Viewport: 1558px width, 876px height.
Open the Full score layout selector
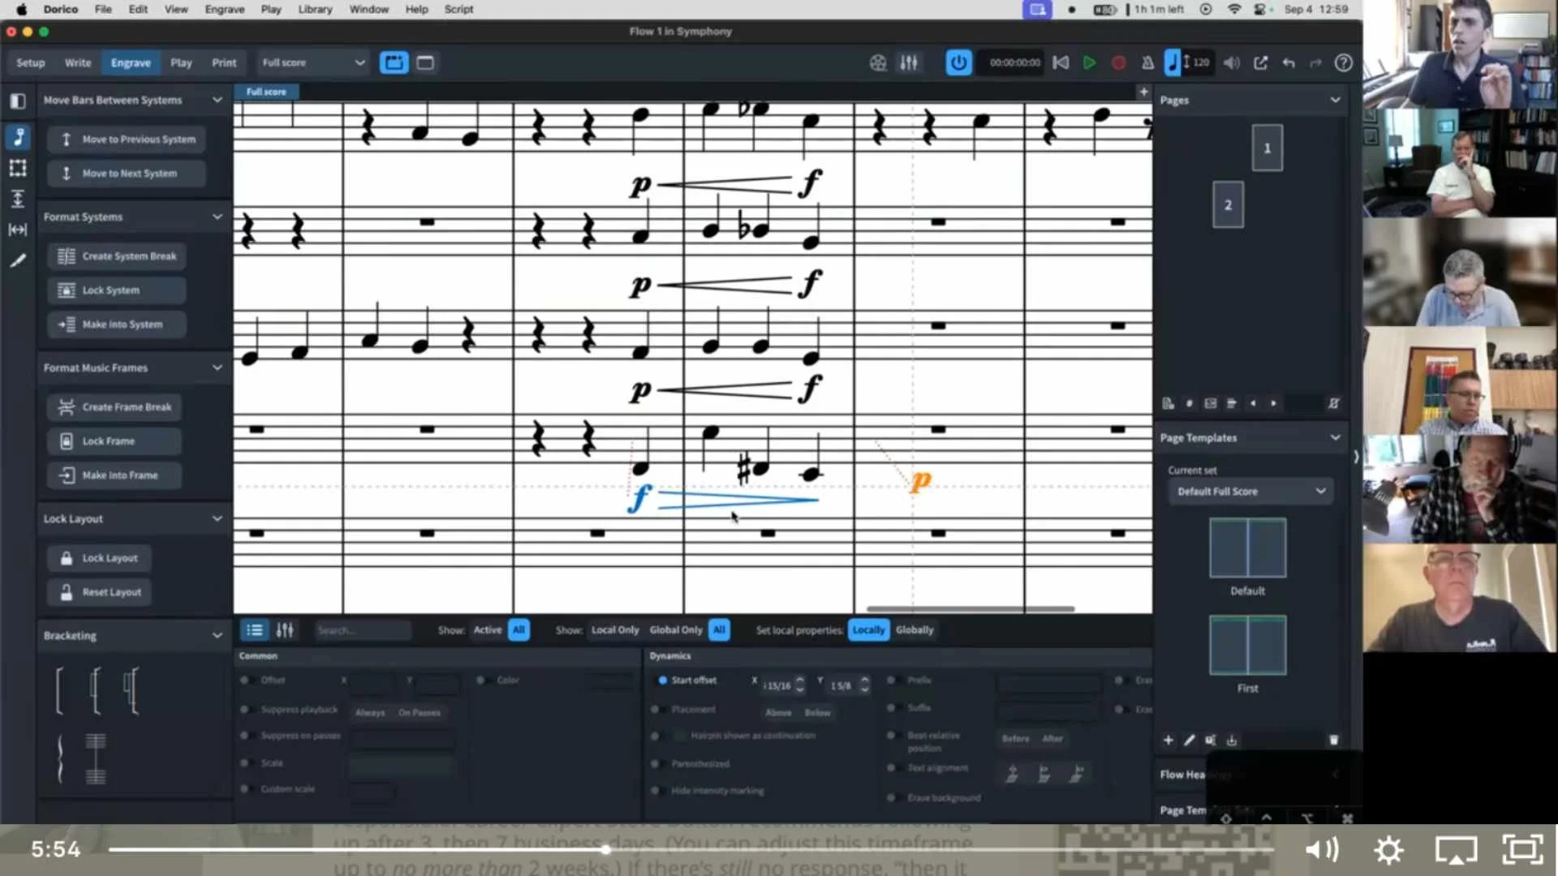click(x=313, y=62)
